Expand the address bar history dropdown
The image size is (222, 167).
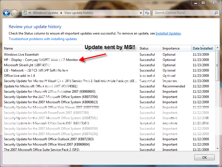[142, 13]
